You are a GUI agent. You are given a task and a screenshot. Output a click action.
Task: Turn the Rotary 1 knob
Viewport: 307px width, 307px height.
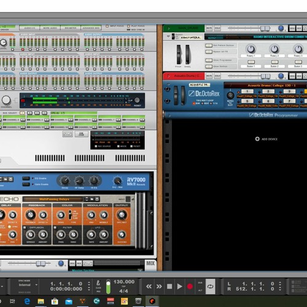(x=251, y=49)
